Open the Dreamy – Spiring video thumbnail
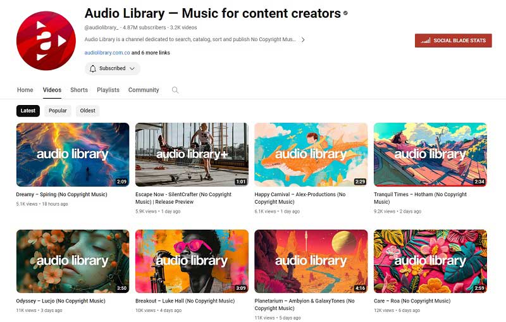The width and height of the screenshot is (506, 322). tap(73, 154)
